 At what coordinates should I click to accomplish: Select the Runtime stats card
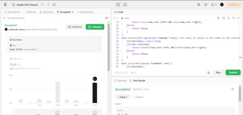pos(55,44)
